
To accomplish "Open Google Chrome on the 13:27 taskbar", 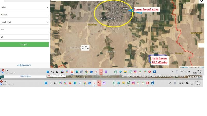I will [x=86, y=72].
